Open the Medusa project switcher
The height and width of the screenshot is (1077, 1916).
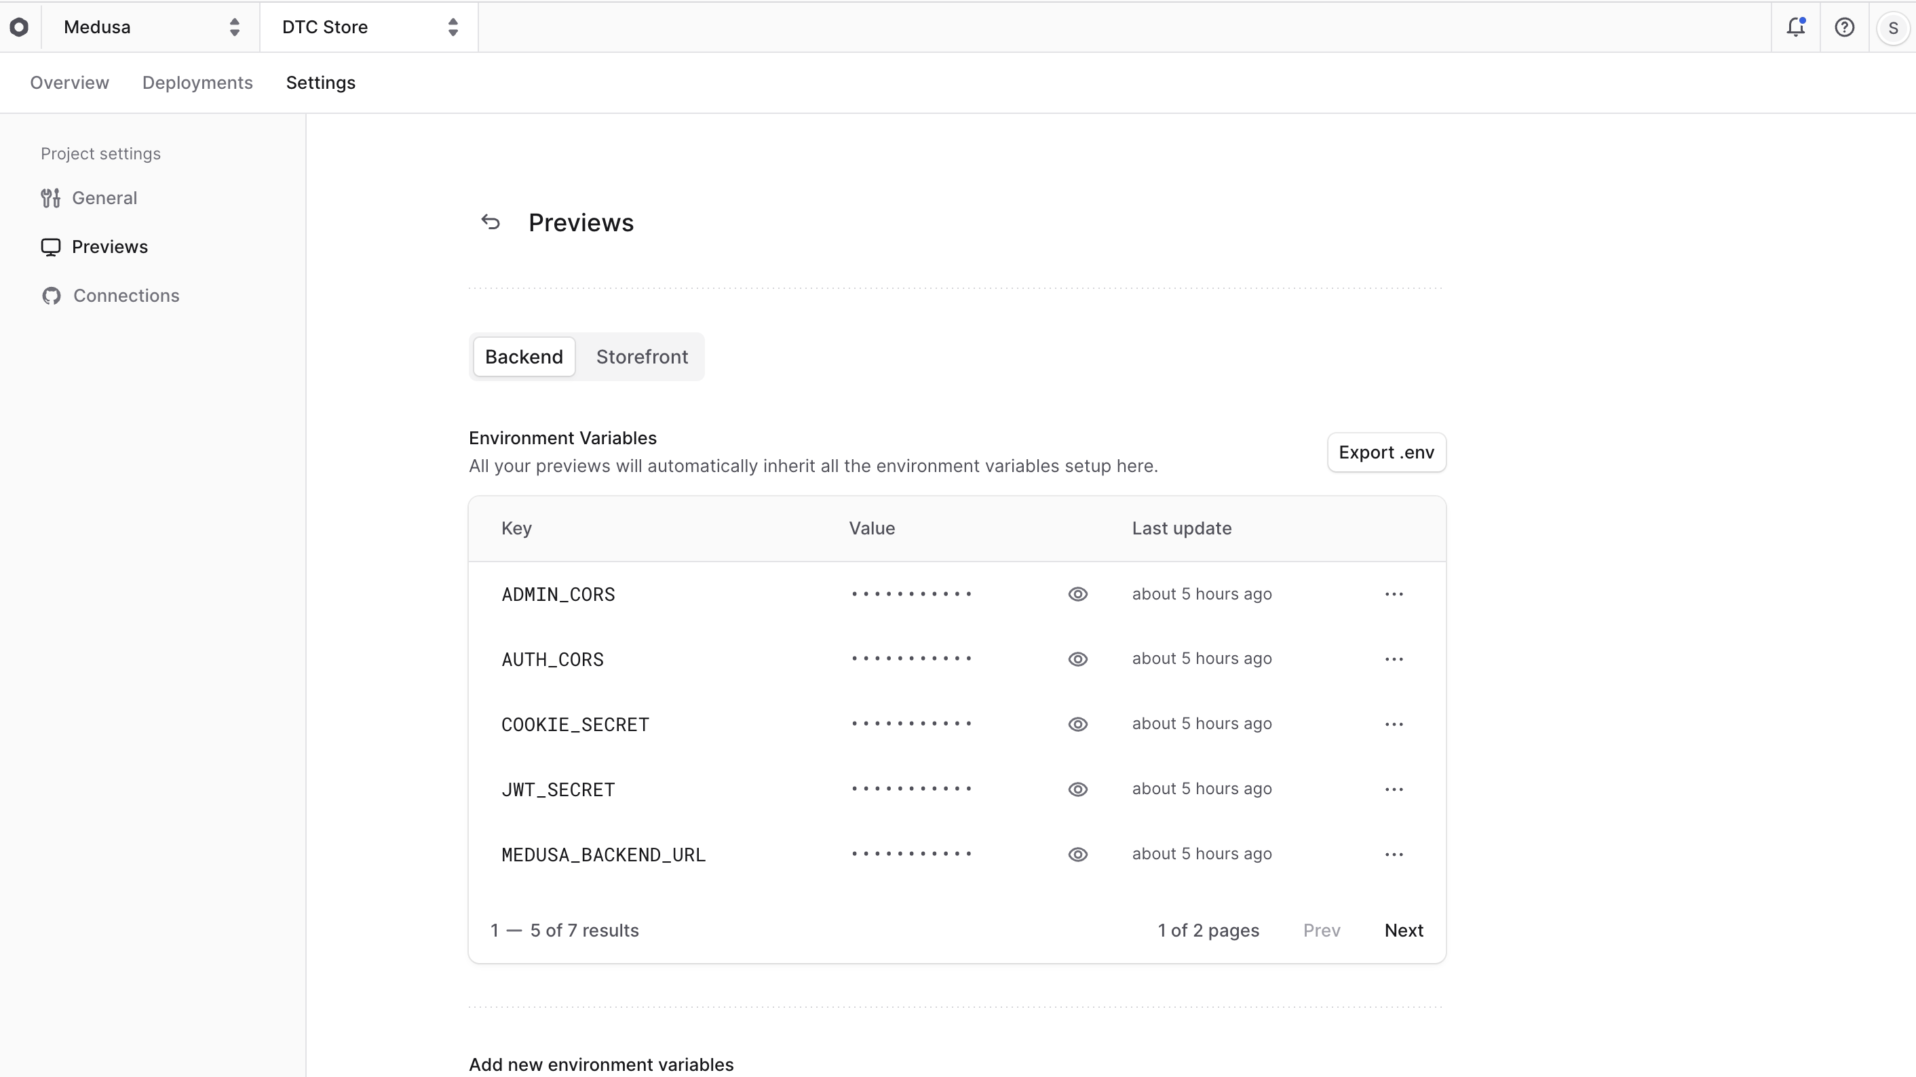[x=149, y=28]
